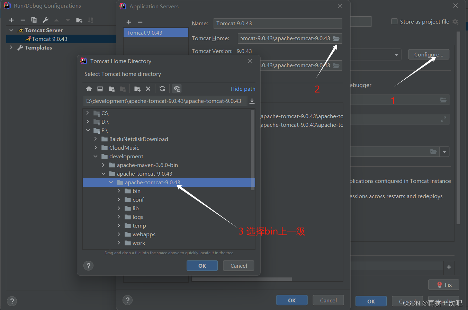Expand Templates node in Run/Debug tree
The height and width of the screenshot is (310, 468).
click(x=11, y=48)
